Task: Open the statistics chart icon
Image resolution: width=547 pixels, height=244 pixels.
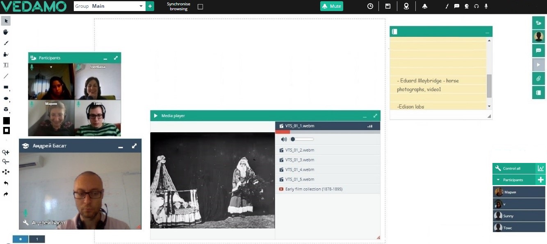Action: (x=541, y=168)
